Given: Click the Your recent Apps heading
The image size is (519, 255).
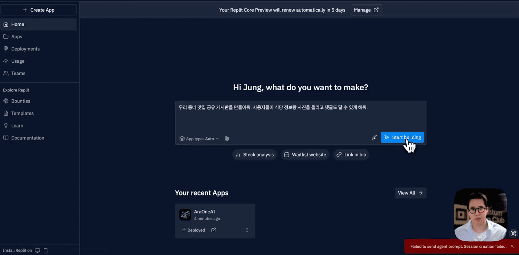Looking at the screenshot, I should [x=202, y=193].
